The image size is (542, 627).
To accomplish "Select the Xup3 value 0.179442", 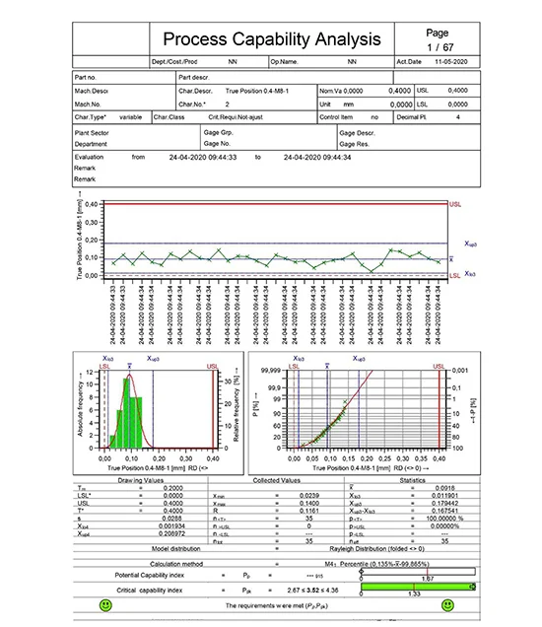I will (x=444, y=503).
